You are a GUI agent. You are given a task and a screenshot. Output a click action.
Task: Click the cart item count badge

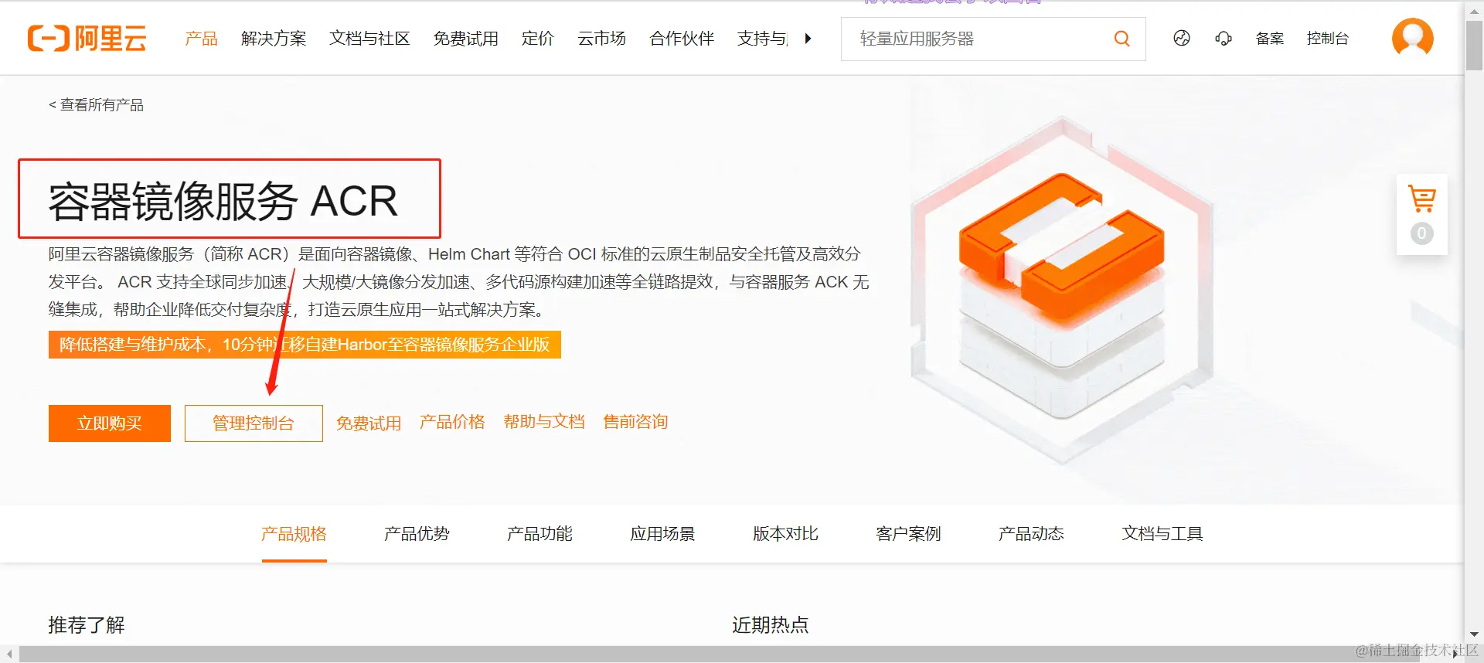pos(1421,233)
